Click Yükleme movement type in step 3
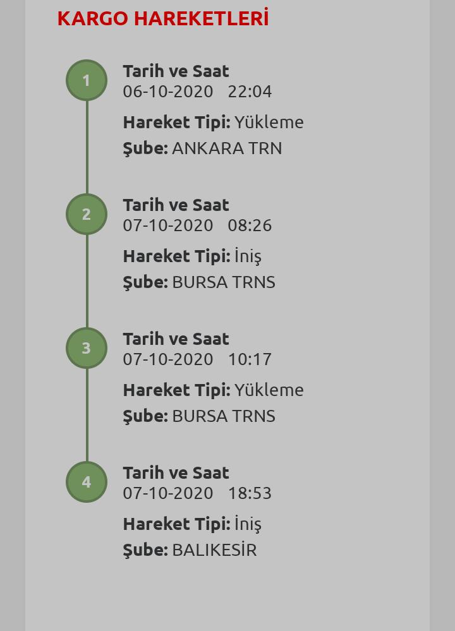The width and height of the screenshot is (455, 631). click(x=269, y=390)
